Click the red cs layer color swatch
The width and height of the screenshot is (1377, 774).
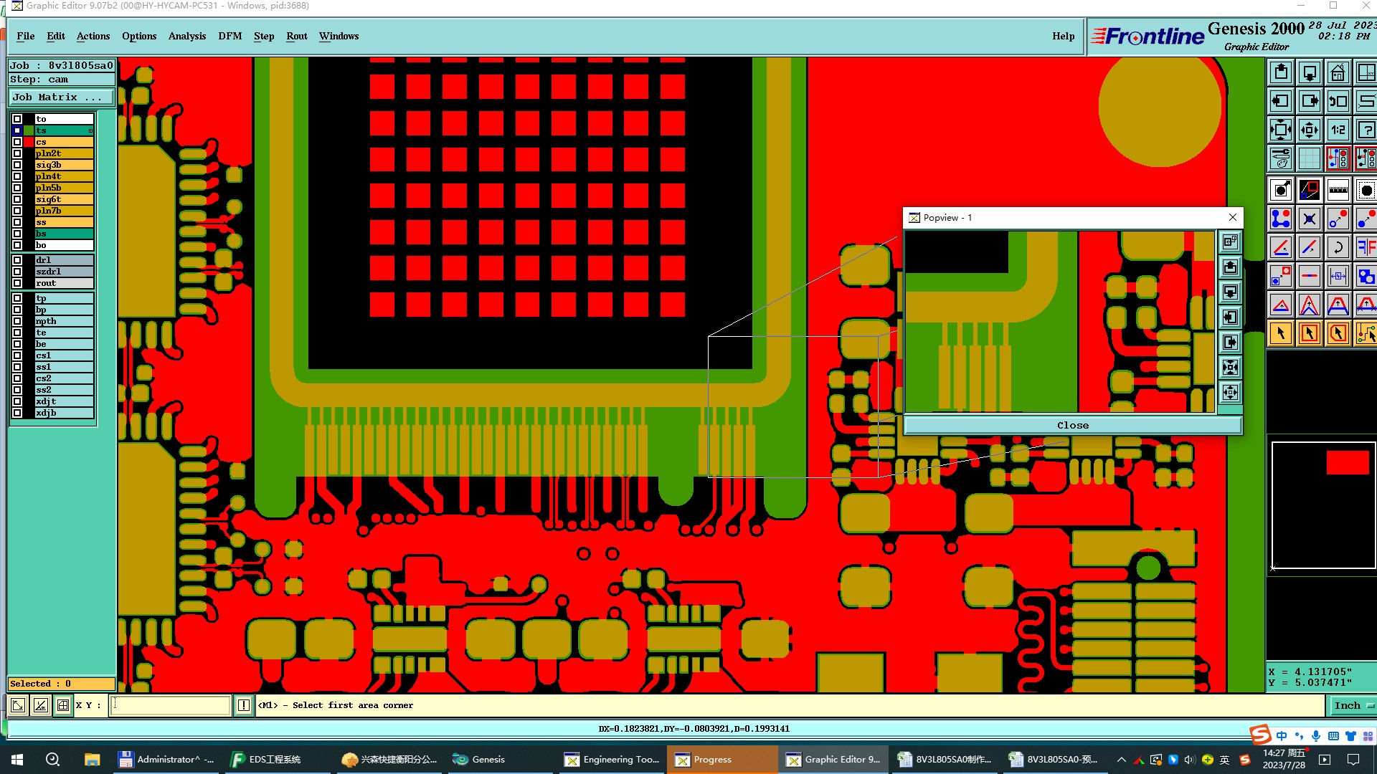29,142
